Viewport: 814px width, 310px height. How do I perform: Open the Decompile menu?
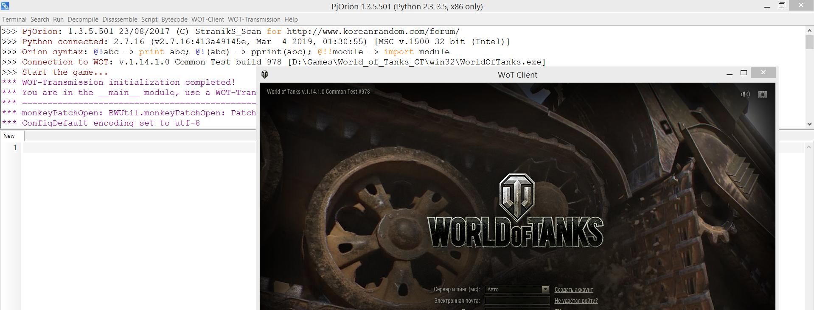click(x=83, y=20)
